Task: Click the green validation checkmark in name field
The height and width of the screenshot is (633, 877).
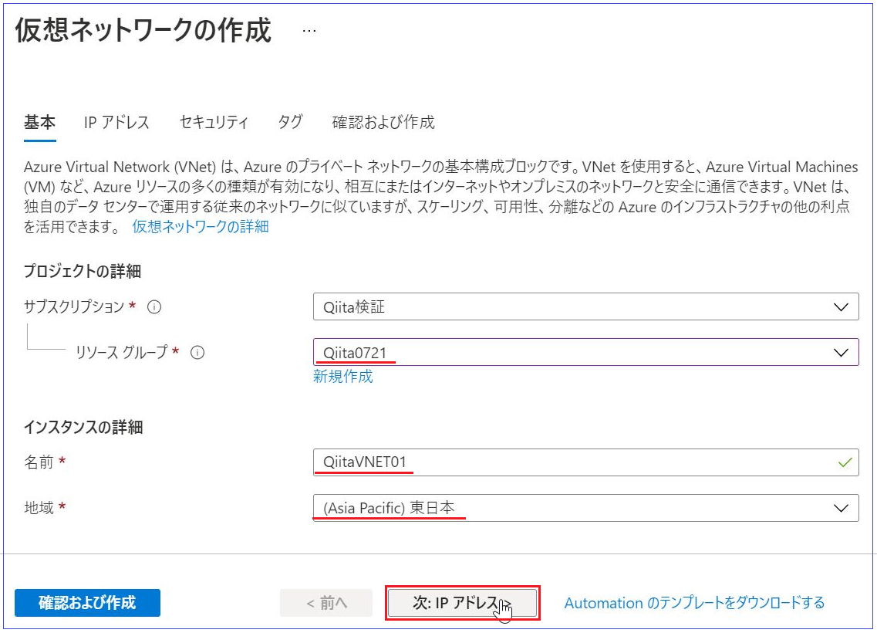Action: click(x=845, y=462)
